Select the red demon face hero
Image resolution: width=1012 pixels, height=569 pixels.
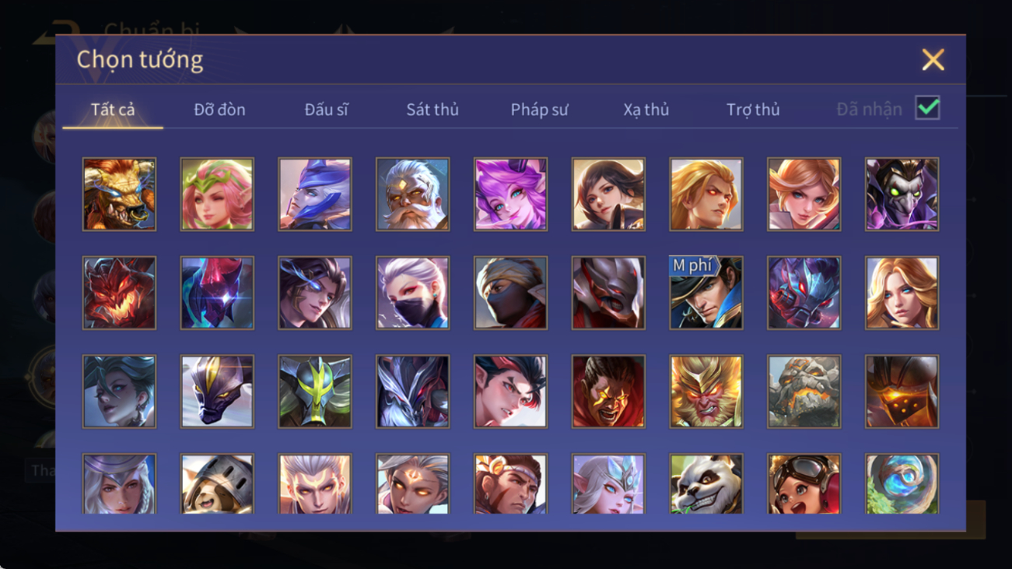click(119, 293)
